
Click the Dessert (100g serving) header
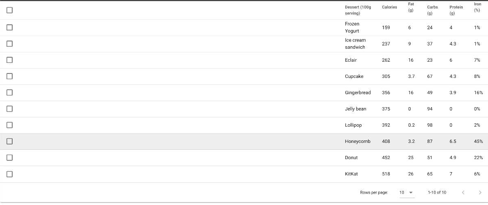(358, 10)
